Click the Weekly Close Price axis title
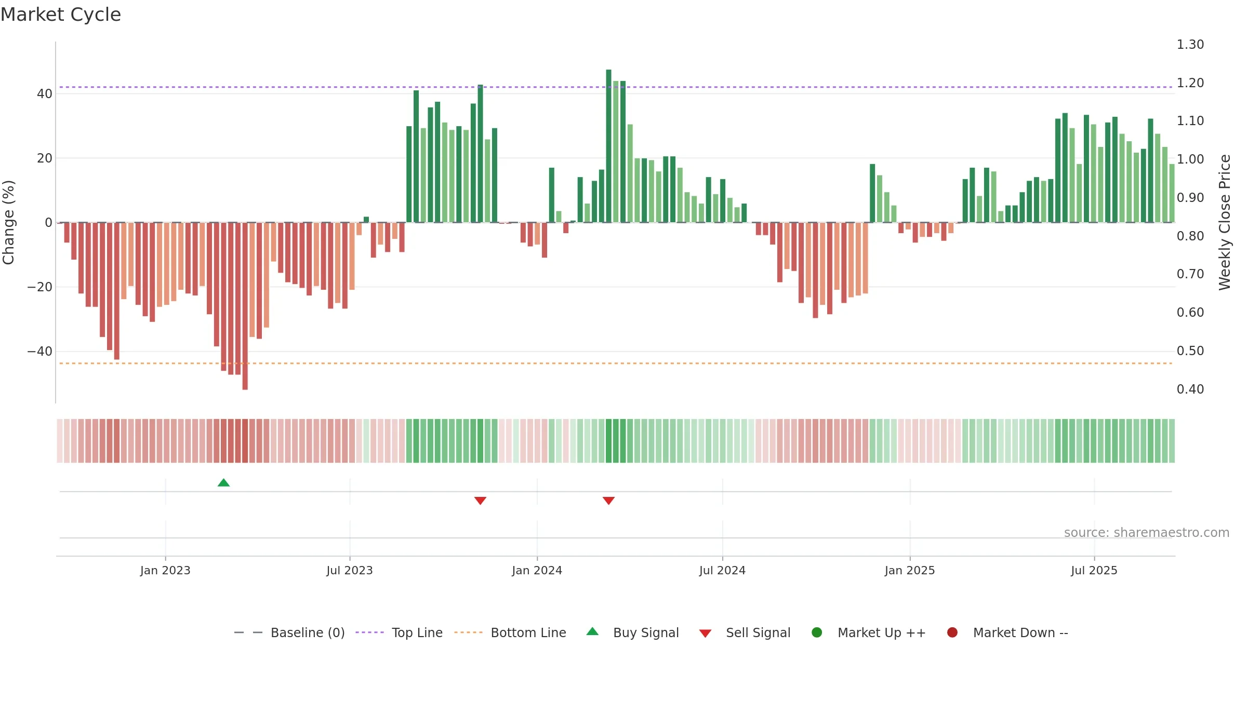The width and height of the screenshot is (1247, 701). click(x=1225, y=222)
